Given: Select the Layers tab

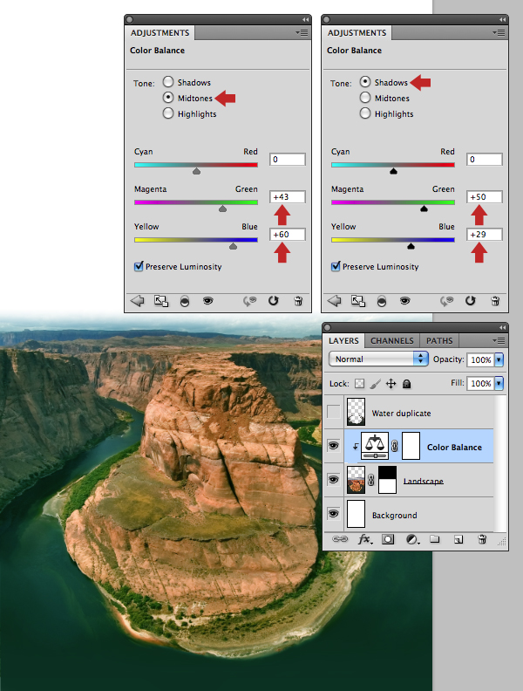Looking at the screenshot, I should 343,340.
